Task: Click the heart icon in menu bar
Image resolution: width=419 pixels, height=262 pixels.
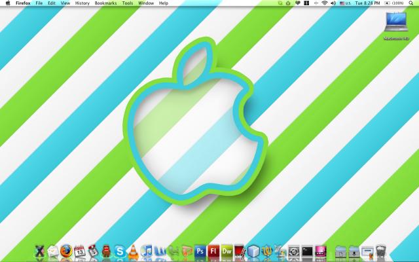Action: pyautogui.click(x=298, y=3)
